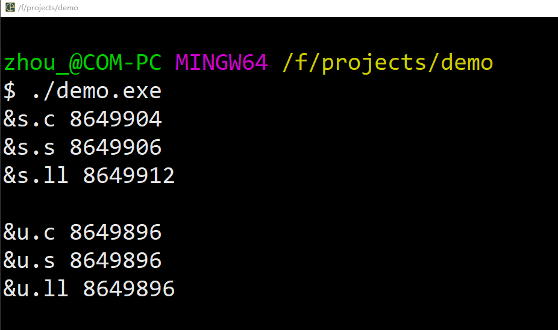558x330 pixels.
Task: Click the &s.c output label
Action: (29, 119)
